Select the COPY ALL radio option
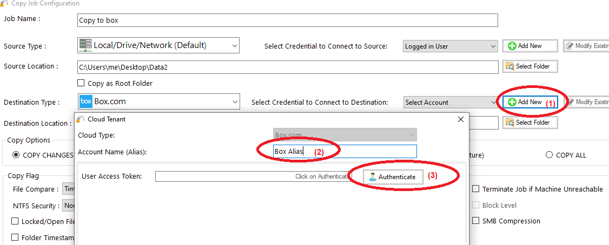This screenshot has height=245, width=609. [550, 155]
